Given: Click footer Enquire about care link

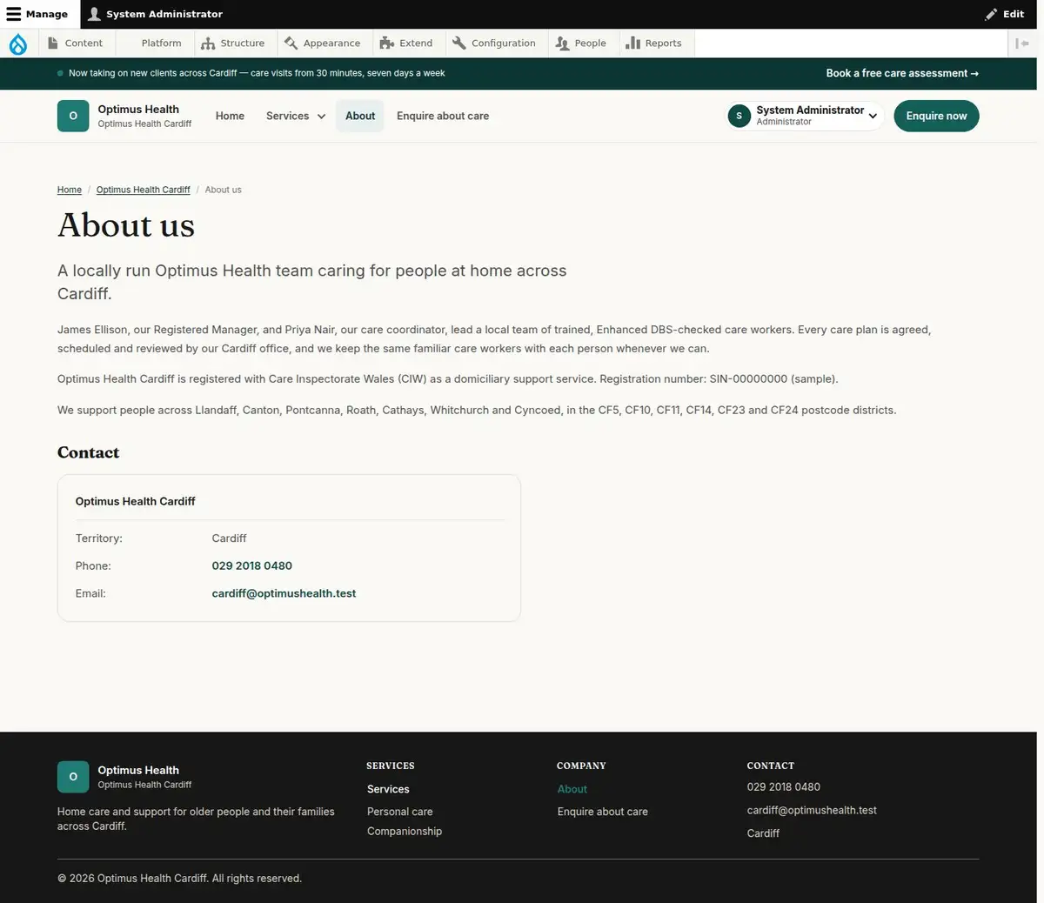Looking at the screenshot, I should coord(603,812).
